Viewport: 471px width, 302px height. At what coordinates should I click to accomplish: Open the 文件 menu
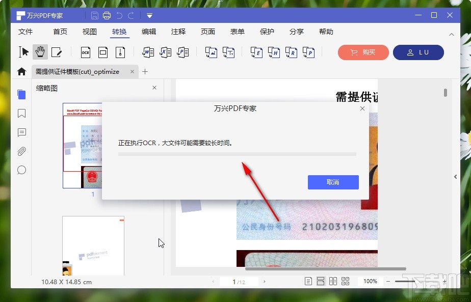click(x=26, y=32)
